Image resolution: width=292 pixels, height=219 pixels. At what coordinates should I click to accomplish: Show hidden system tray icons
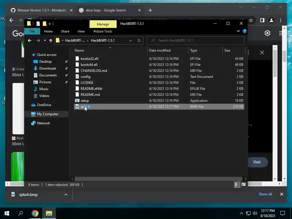coord(241,213)
